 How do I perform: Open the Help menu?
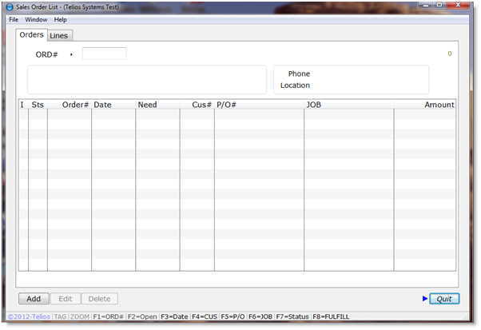[x=61, y=19]
